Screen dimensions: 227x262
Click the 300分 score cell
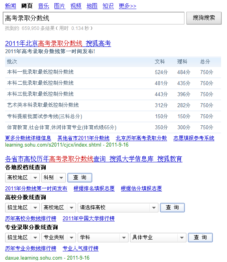pyautogui.click(x=184, y=127)
